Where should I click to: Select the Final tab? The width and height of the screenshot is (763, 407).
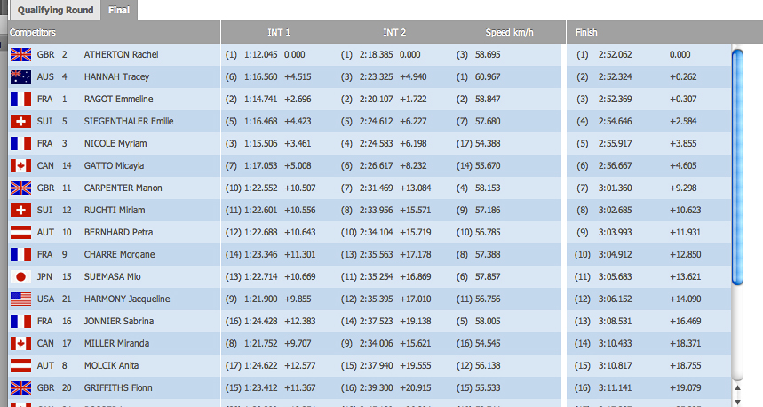pos(118,11)
